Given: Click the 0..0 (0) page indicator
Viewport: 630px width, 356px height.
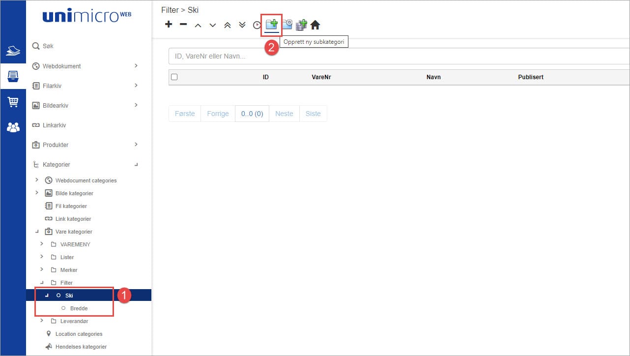Looking at the screenshot, I should click(252, 114).
